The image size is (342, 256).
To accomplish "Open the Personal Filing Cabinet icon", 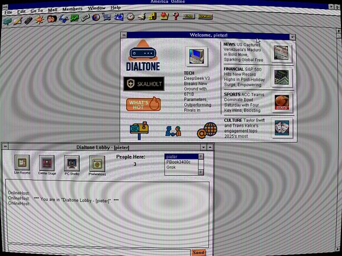I will point(153,16).
